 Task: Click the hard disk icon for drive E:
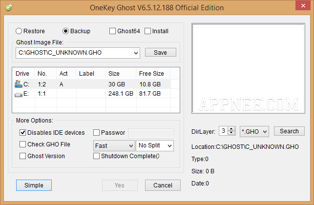[x=19, y=95]
